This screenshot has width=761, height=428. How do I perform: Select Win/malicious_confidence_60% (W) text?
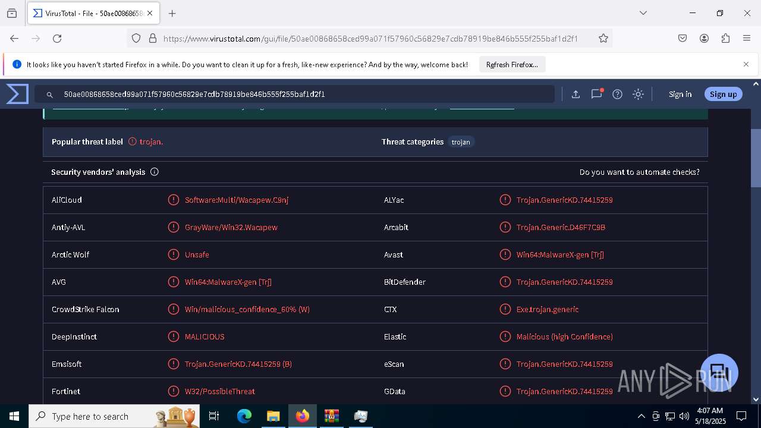[x=247, y=309]
